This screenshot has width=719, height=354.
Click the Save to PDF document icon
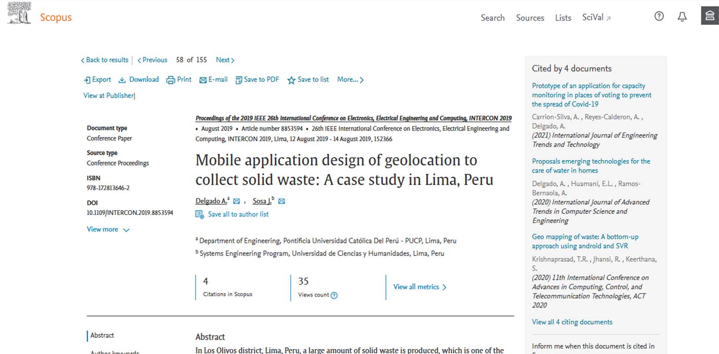click(x=238, y=80)
